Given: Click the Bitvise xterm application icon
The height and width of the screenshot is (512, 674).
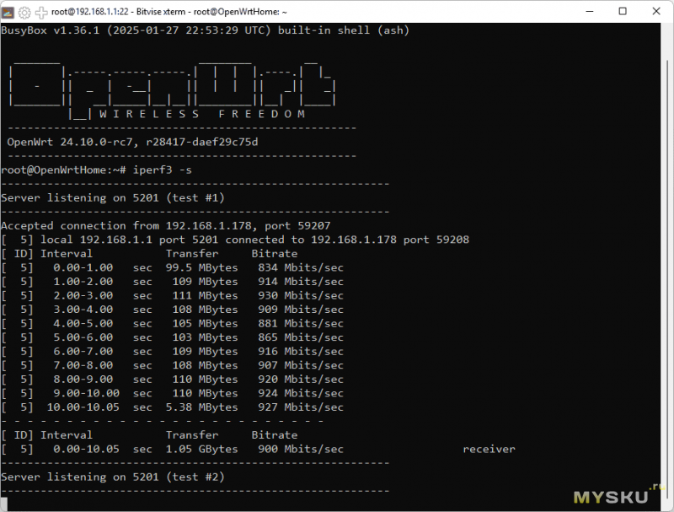Looking at the screenshot, I should pos(8,13).
